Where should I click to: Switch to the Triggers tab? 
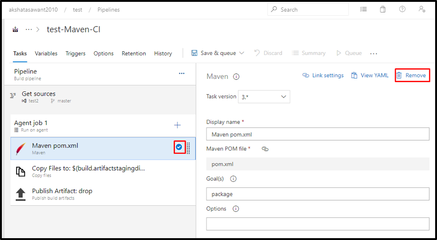click(x=75, y=54)
